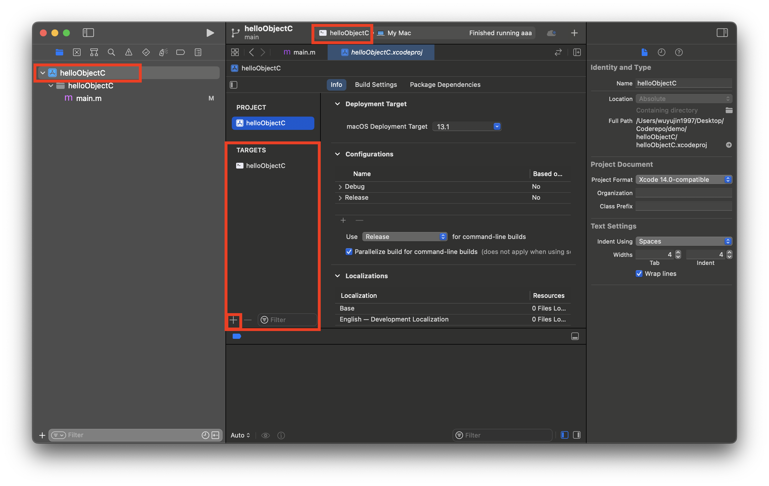Open the Issue navigator warning icon
The width and height of the screenshot is (769, 486).
(x=129, y=52)
